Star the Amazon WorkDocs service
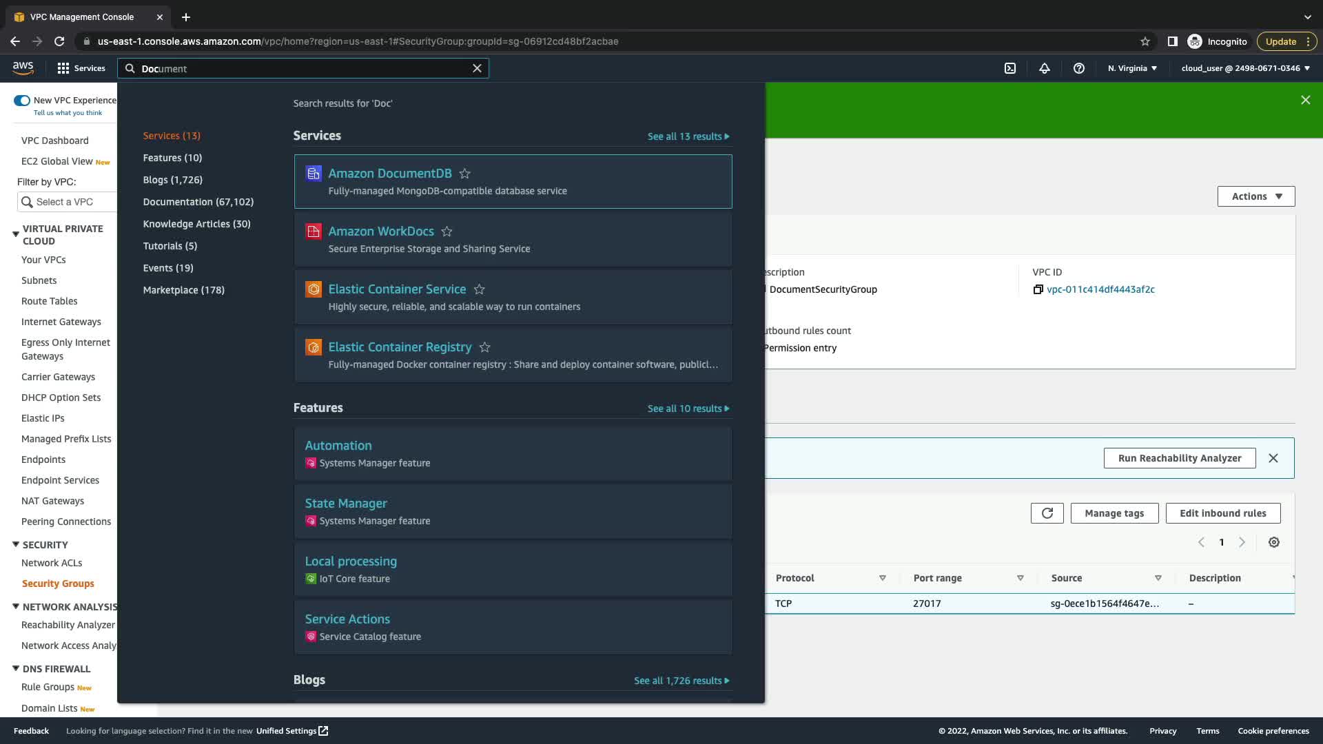The height and width of the screenshot is (744, 1323). pyautogui.click(x=447, y=231)
